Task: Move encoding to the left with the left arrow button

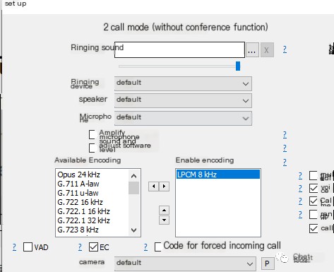Action: (153, 187)
